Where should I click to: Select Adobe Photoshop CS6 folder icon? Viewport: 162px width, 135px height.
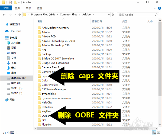pos(39,45)
